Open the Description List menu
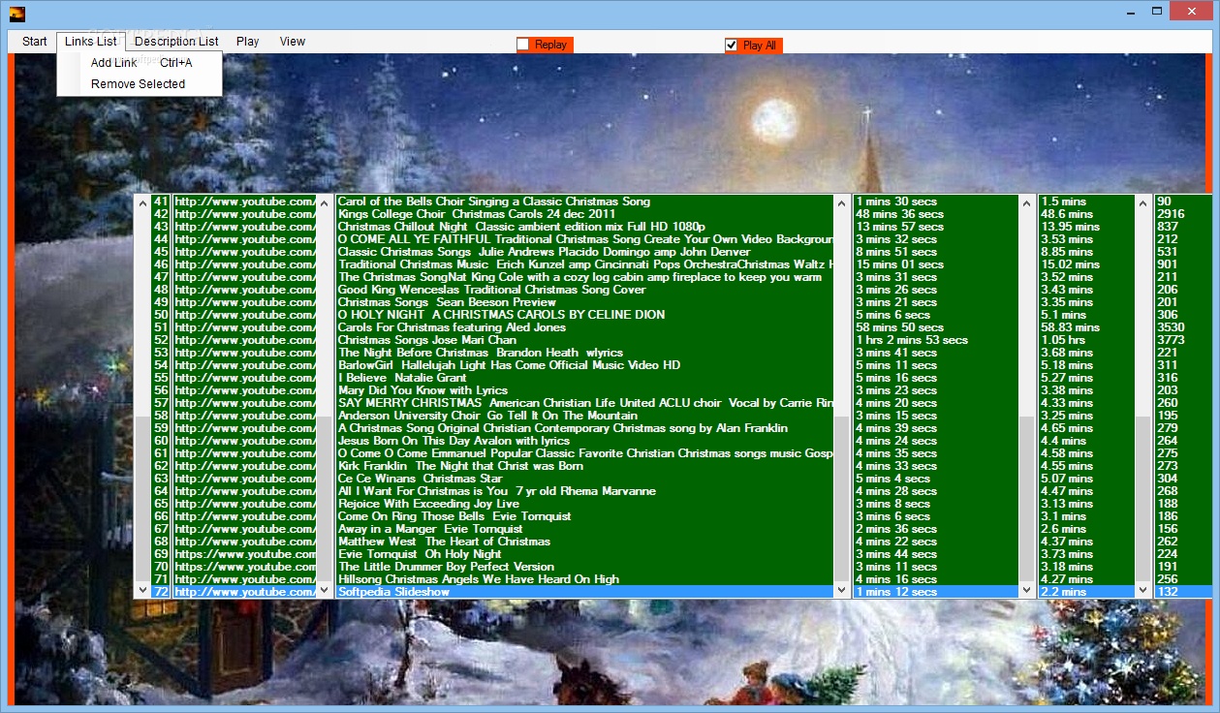This screenshot has width=1220, height=713. pyautogui.click(x=176, y=42)
